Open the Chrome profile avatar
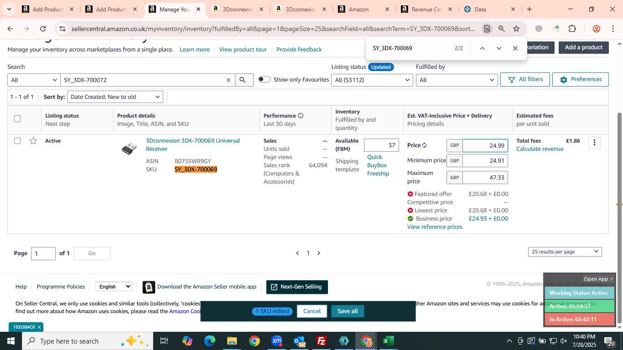This screenshot has height=350, width=623. tap(597, 29)
